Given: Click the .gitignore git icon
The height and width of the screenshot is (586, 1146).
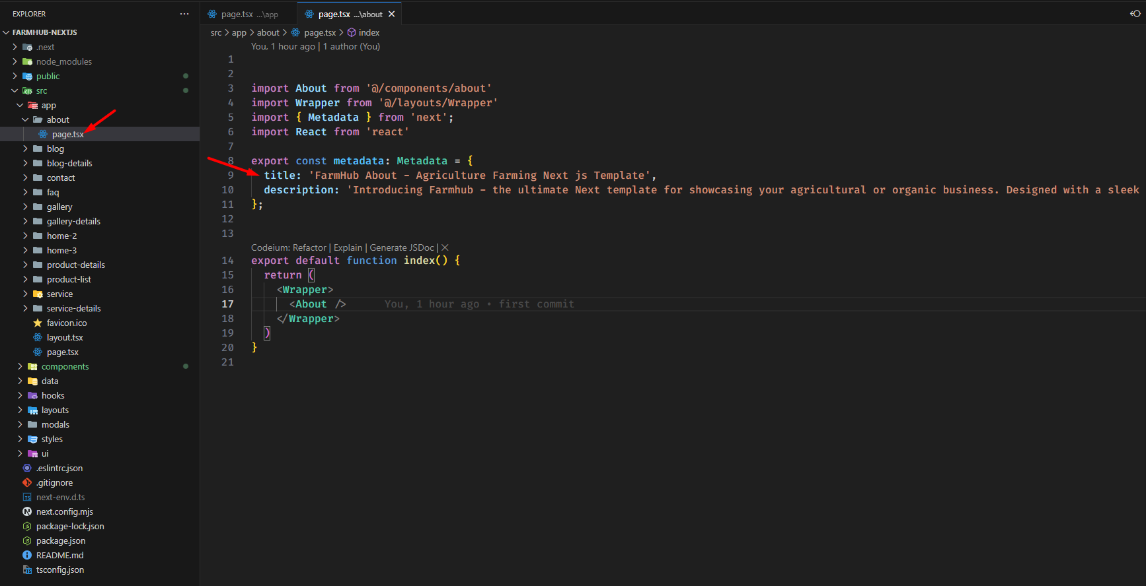Looking at the screenshot, I should pyautogui.click(x=27, y=482).
